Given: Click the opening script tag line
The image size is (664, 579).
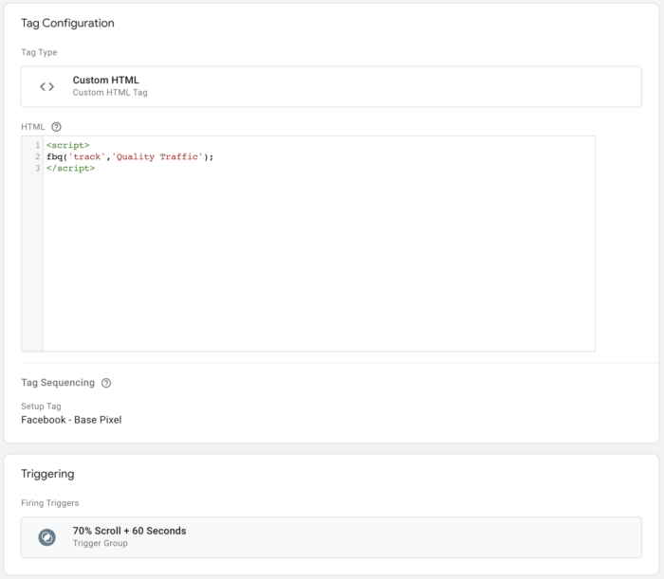Looking at the screenshot, I should [x=67, y=146].
